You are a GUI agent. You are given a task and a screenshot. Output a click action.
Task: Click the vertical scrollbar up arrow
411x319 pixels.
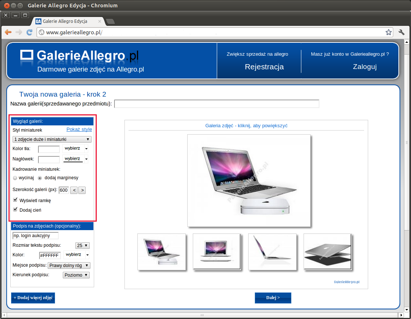(x=407, y=42)
